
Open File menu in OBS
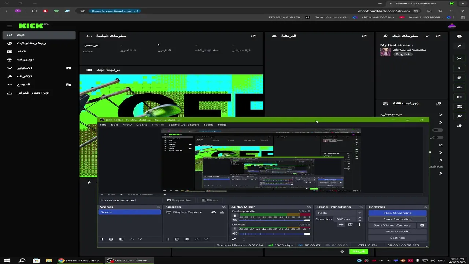click(103, 125)
